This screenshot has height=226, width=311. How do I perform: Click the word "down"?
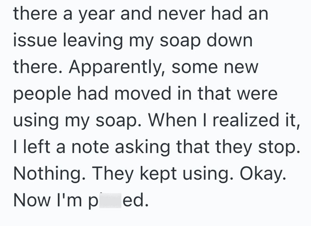(x=229, y=40)
